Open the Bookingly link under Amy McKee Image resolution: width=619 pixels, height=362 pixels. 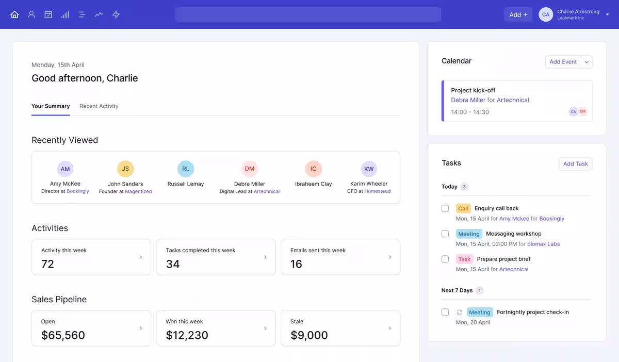point(78,191)
